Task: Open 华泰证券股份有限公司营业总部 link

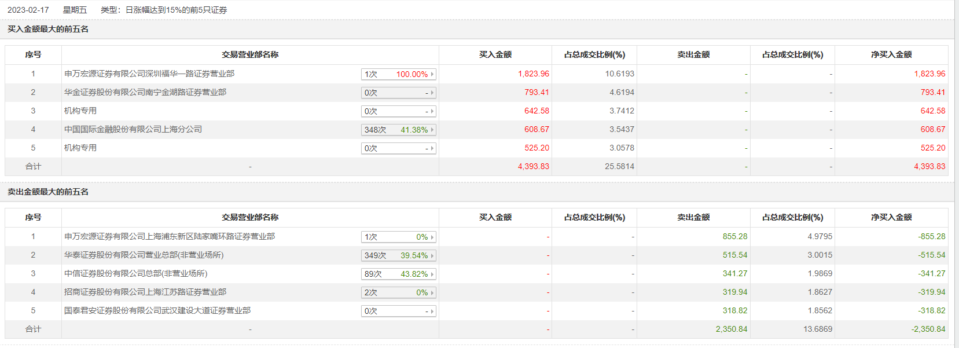Action: [144, 255]
